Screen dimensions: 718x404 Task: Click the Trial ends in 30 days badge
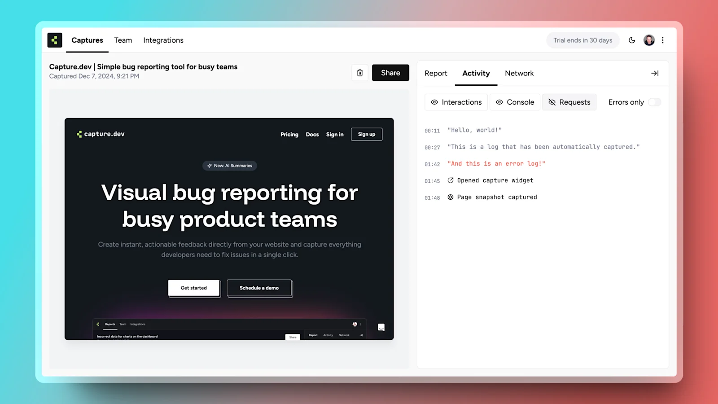[583, 40]
